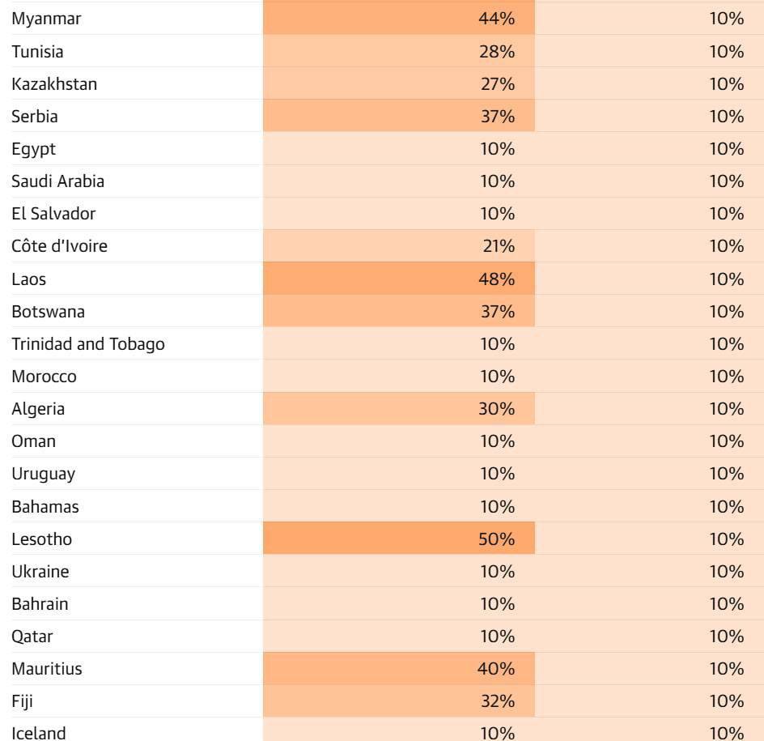Select the Iceland country name
This screenshot has height=741, width=764.
tap(39, 733)
